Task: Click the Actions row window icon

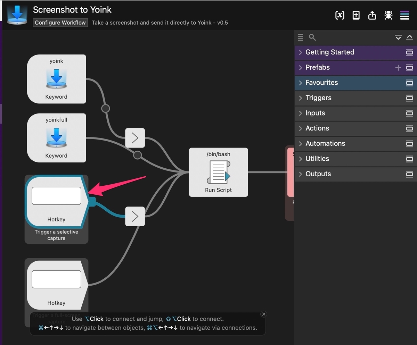Action: pos(410,128)
